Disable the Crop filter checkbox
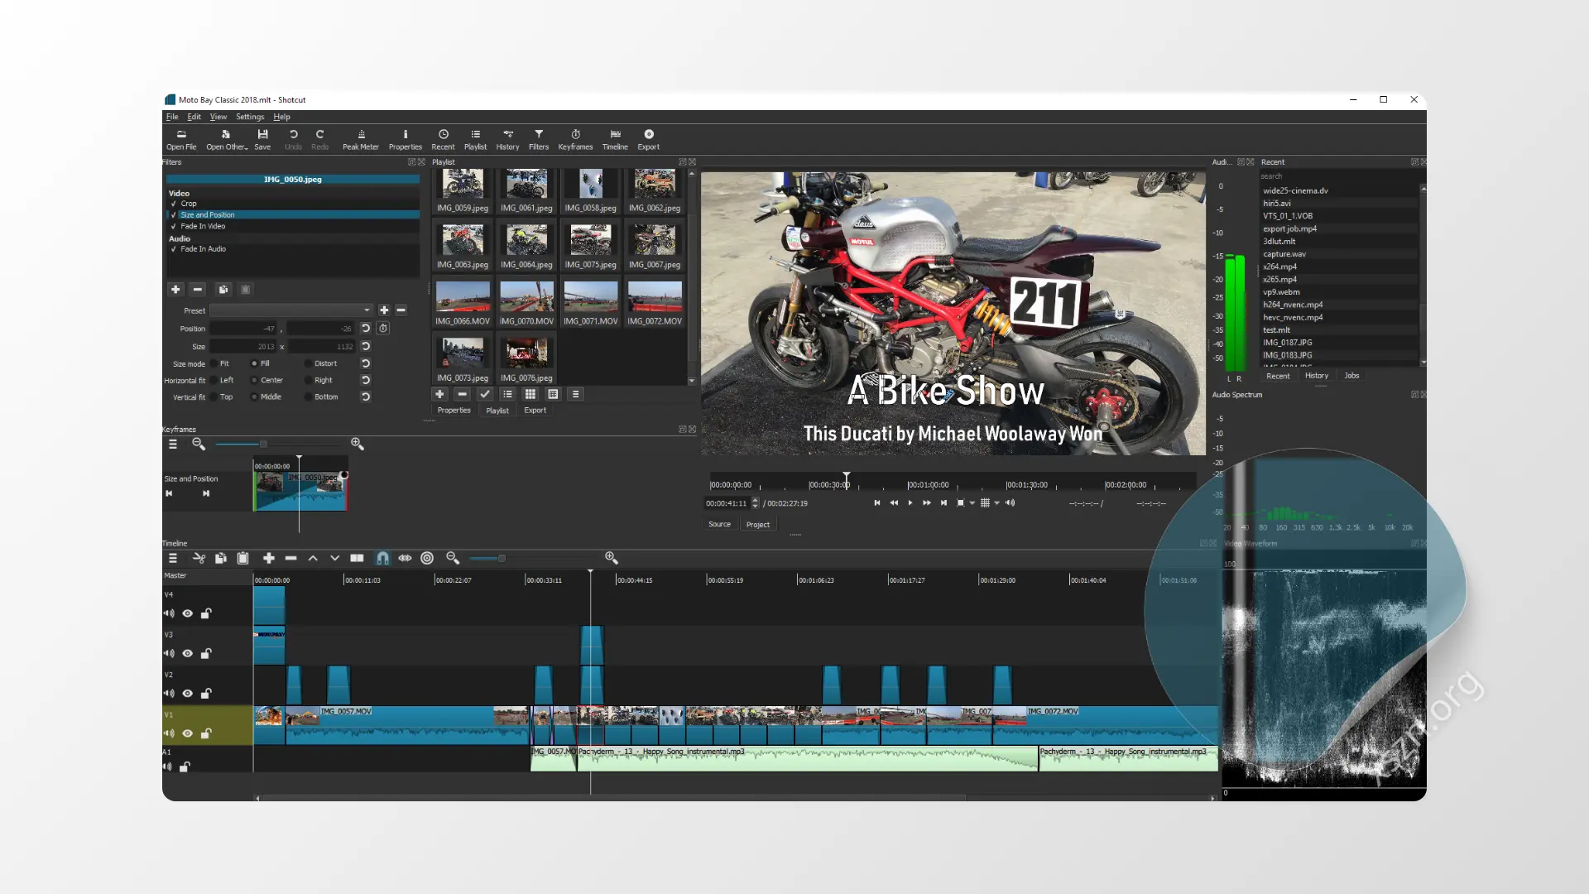The width and height of the screenshot is (1589, 894). click(174, 204)
